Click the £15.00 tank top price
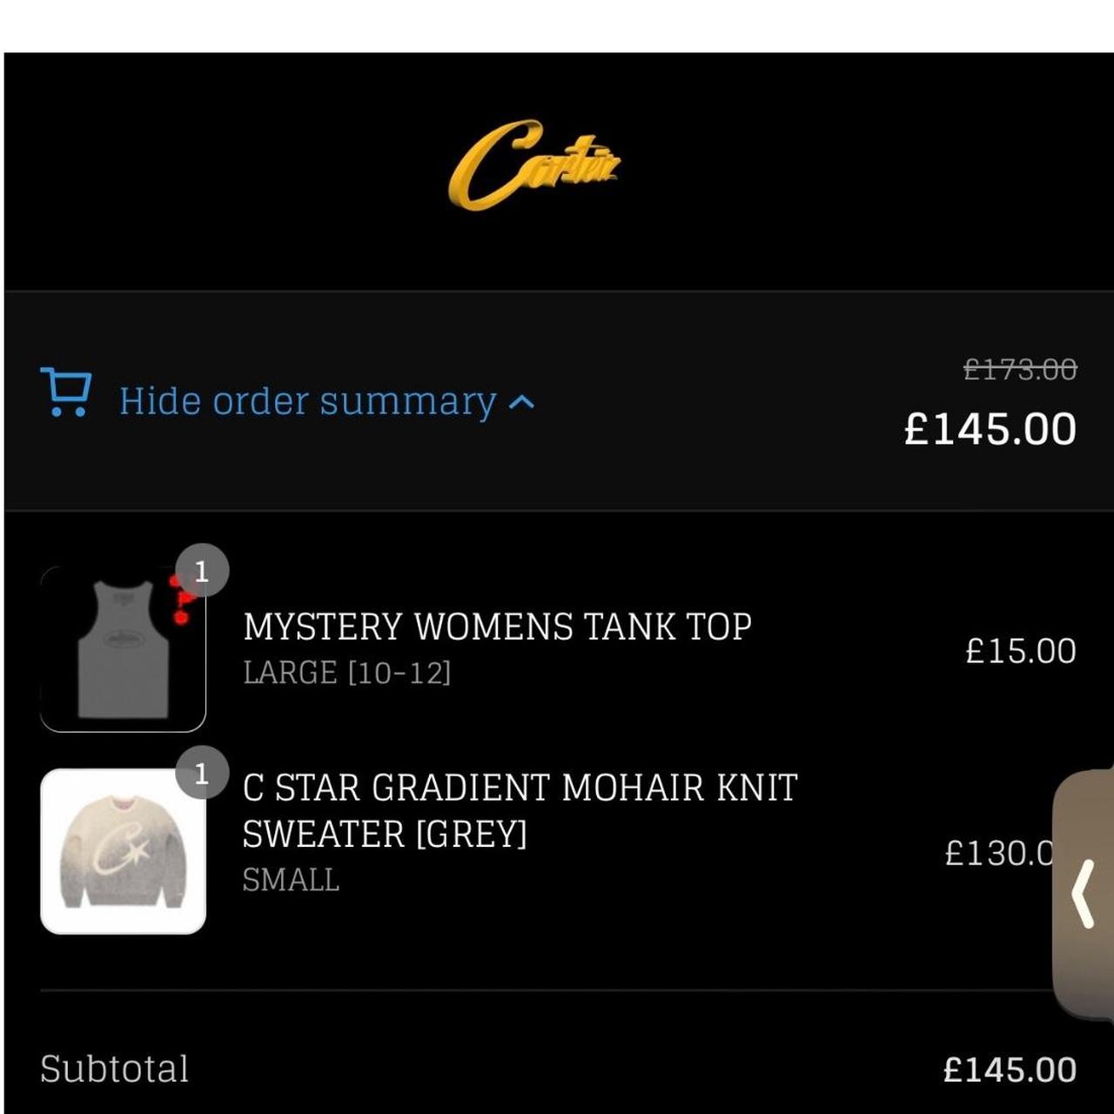Screen dimensions: 1114x1114 [x=1020, y=651]
